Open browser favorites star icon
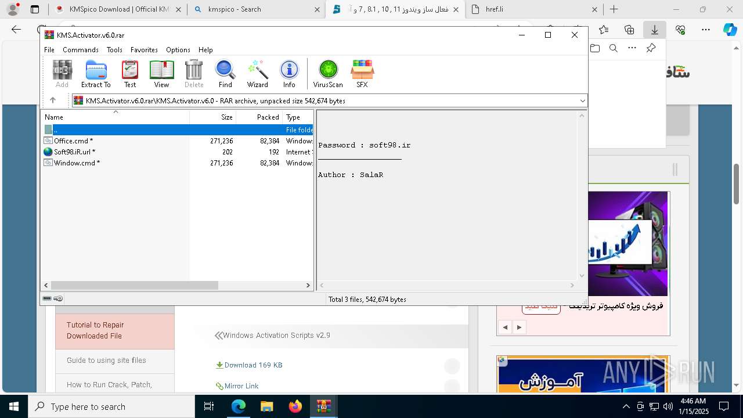 click(604, 30)
